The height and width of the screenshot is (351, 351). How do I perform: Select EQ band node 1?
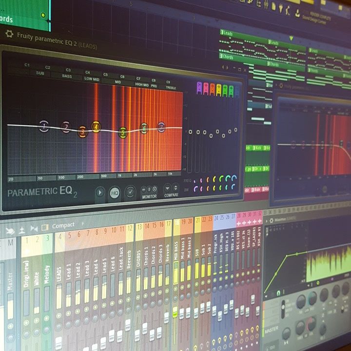coord(44,126)
